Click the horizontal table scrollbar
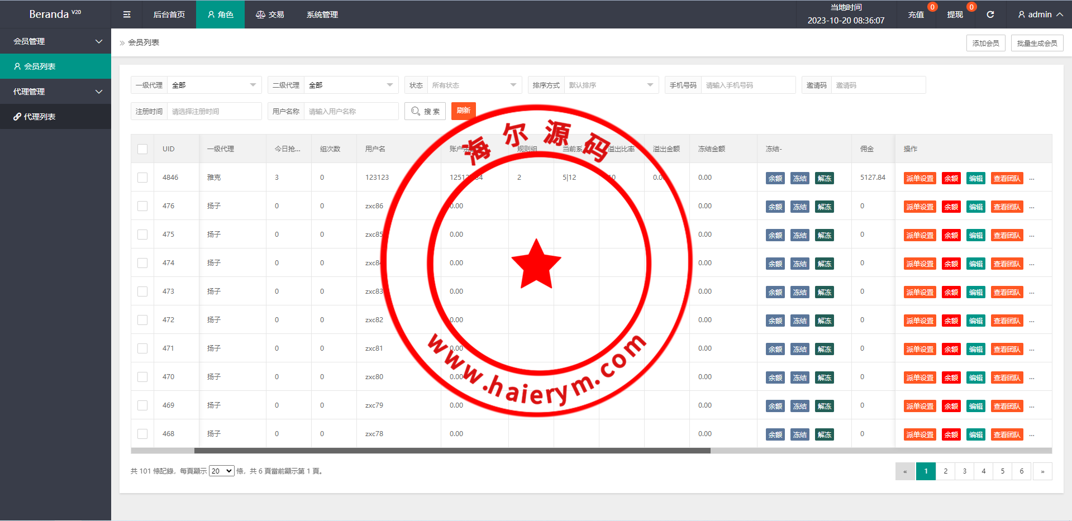This screenshot has width=1072, height=521. pos(452,451)
